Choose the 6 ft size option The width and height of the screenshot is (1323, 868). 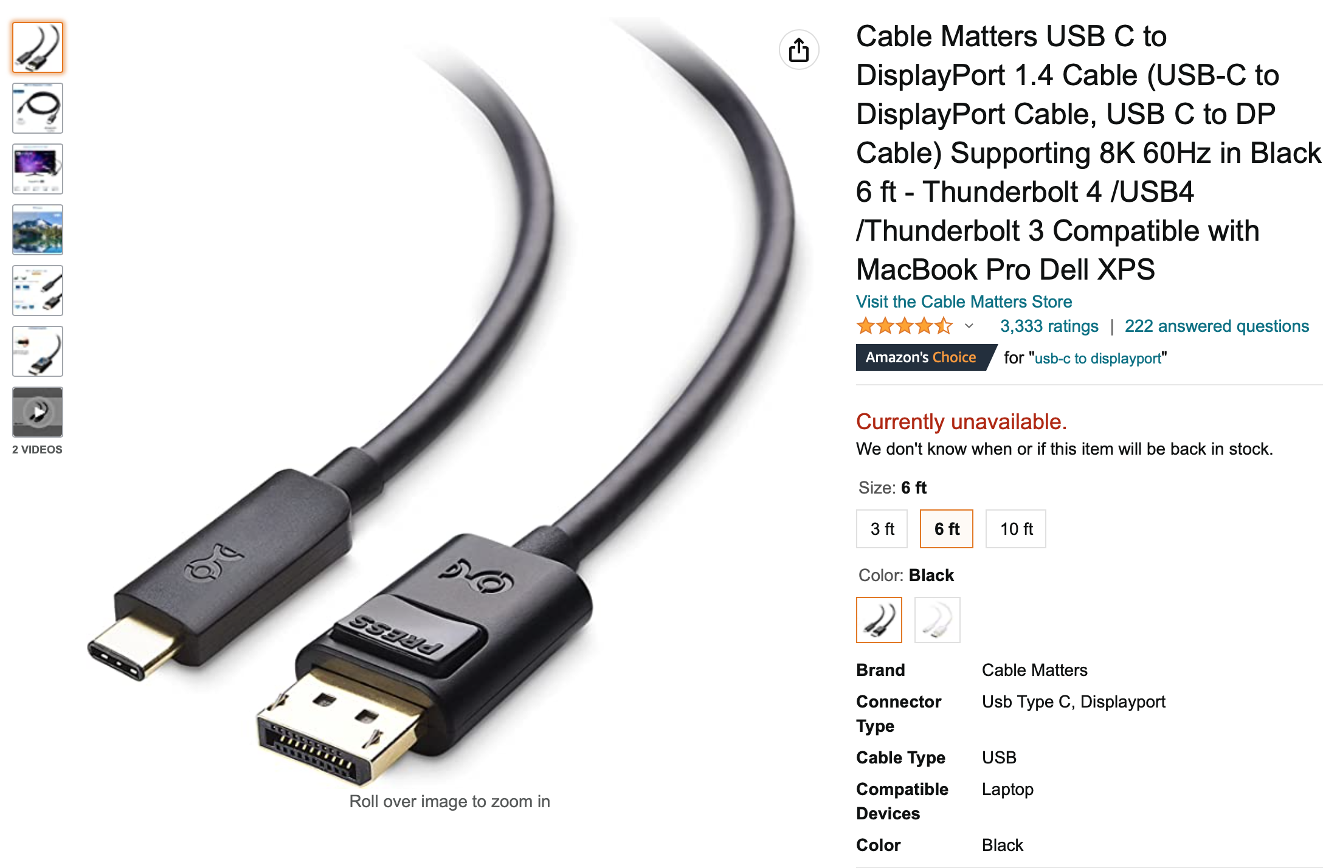[947, 529]
